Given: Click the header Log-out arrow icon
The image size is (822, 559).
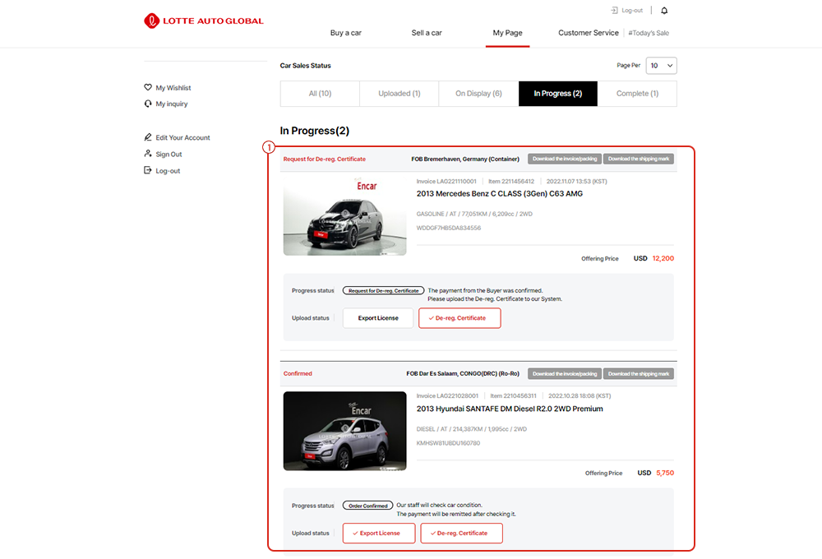Looking at the screenshot, I should click(614, 11).
